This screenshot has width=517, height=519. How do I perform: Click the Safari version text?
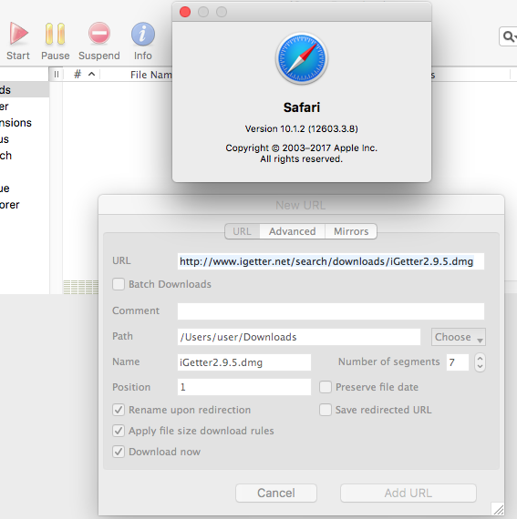coord(302,128)
